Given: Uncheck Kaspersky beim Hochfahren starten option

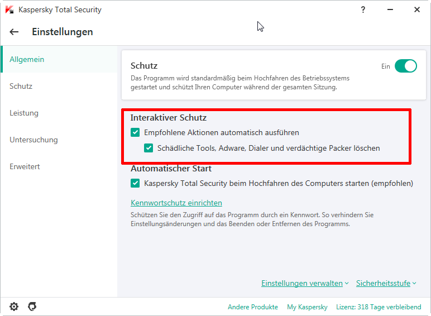Looking at the screenshot, I should click(135, 183).
